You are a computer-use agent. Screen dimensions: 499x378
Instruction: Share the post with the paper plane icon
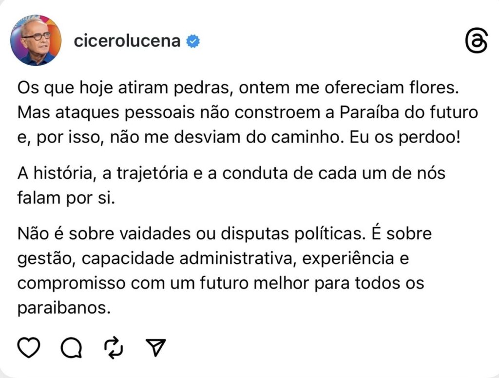pos(156,347)
